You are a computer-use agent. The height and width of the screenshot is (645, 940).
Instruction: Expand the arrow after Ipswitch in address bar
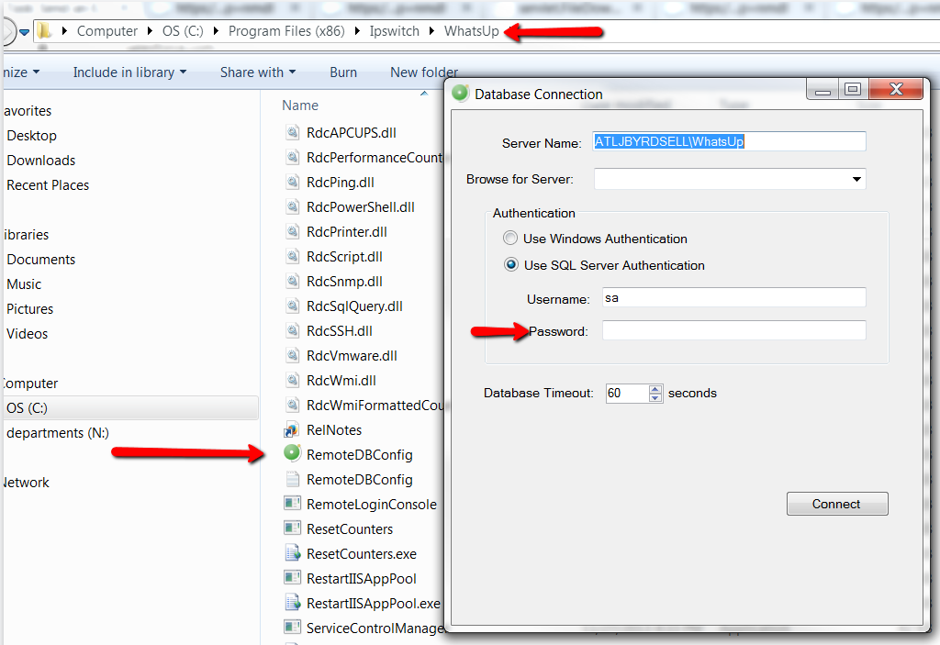tap(431, 31)
